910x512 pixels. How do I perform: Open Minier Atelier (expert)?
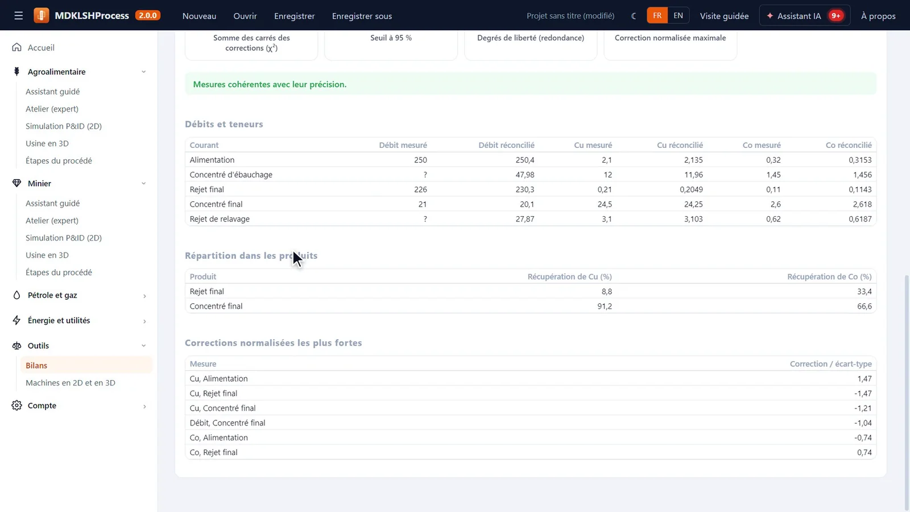click(52, 221)
